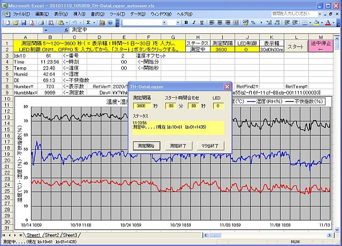Click the Undo arrow icon
Viewport: 342px width, 246px height.
pyautogui.click(x=75, y=22)
